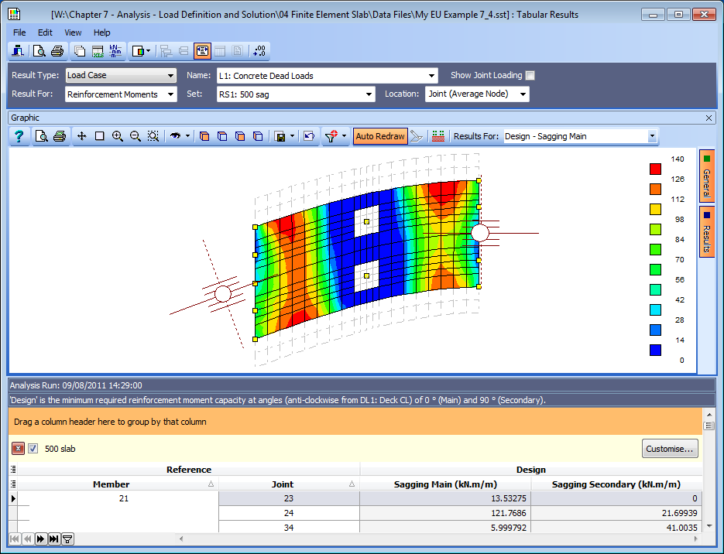Switch to the General side tab
This screenshot has width=724, height=554.
coord(706,176)
